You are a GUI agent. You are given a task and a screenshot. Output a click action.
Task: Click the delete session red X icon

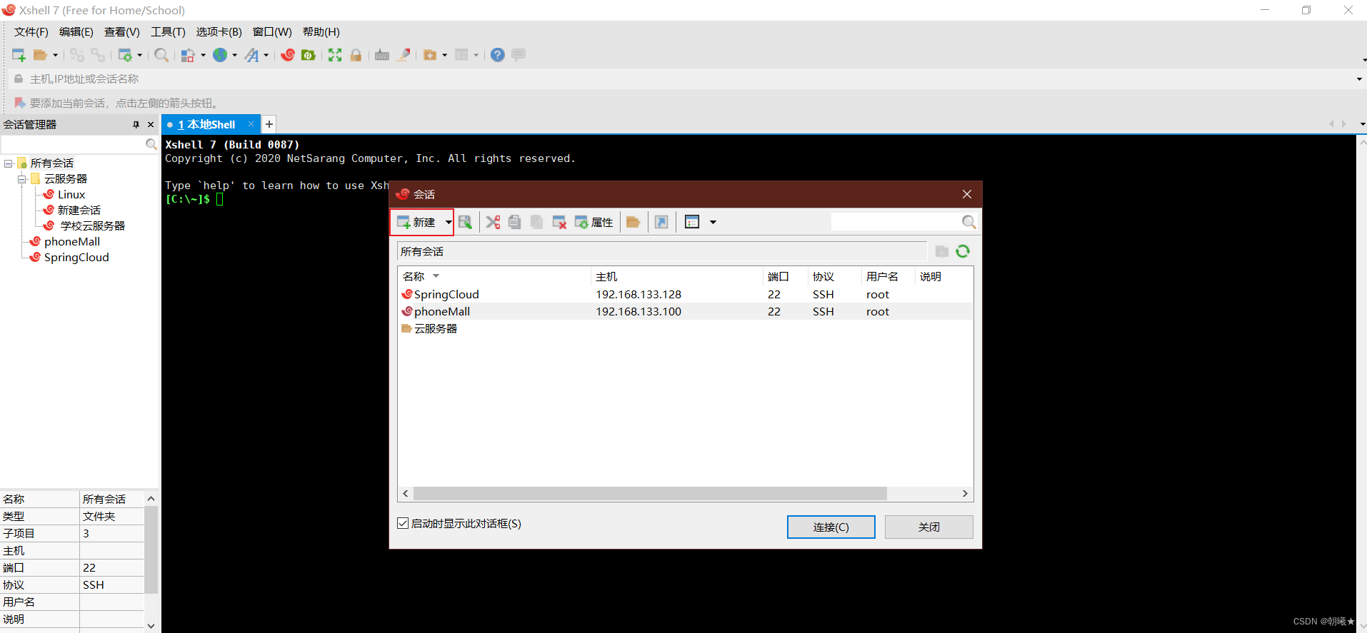559,222
